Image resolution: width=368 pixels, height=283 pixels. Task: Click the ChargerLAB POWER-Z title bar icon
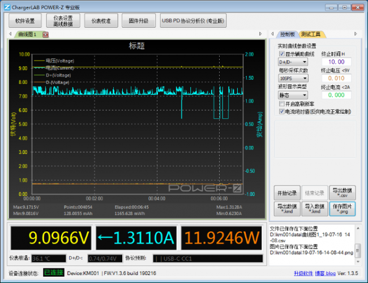7,7
